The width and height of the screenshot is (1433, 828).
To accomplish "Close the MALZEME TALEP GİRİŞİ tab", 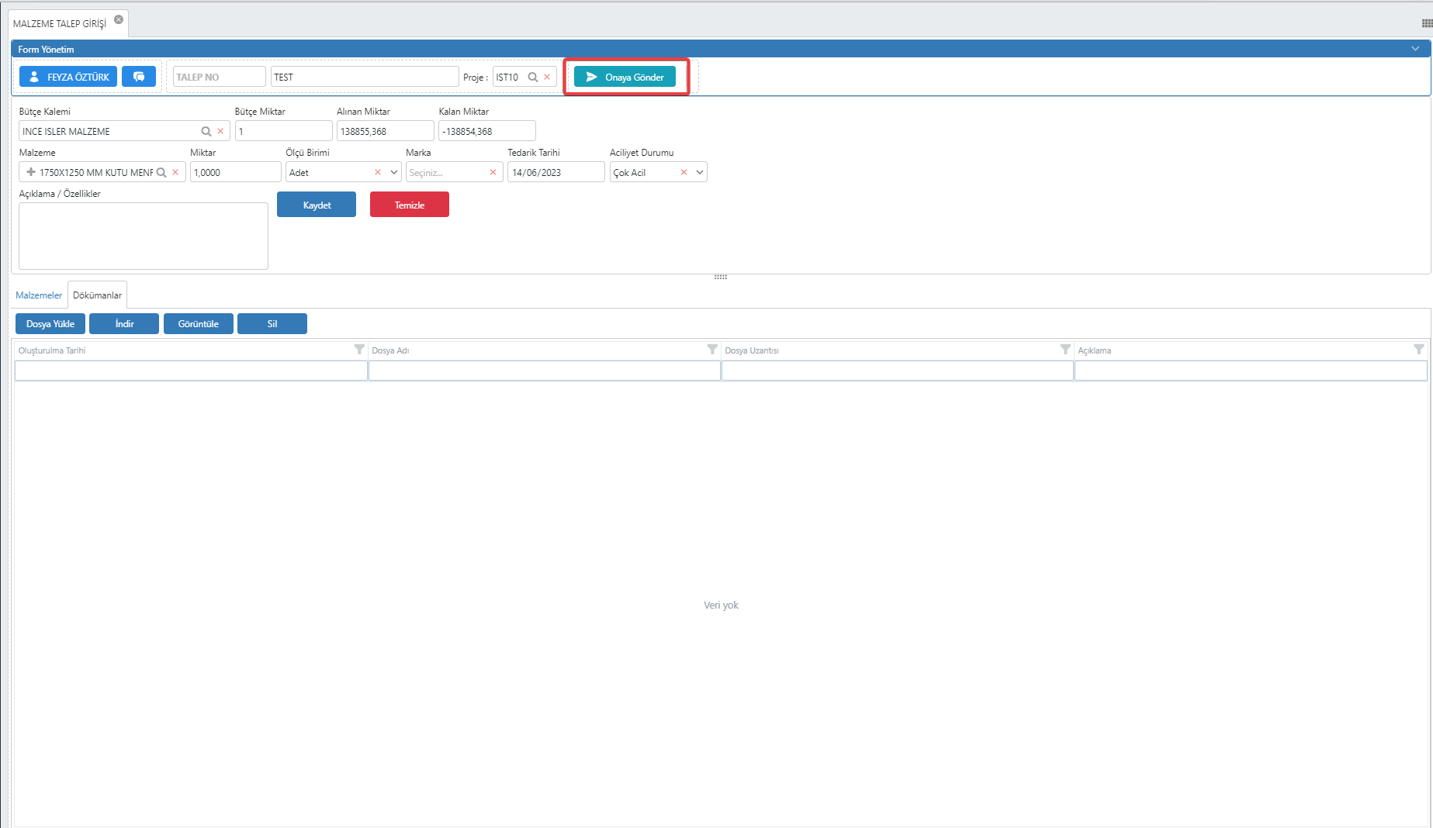I will point(119,19).
